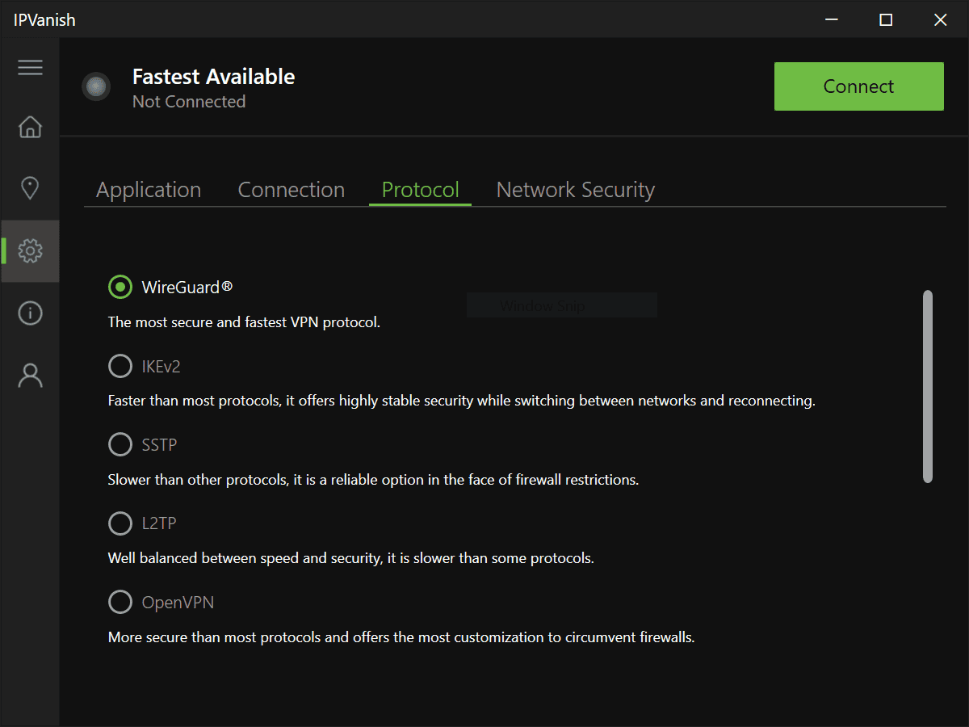Click the green Connect button
Image resolution: width=969 pixels, height=727 pixels.
[x=859, y=86]
